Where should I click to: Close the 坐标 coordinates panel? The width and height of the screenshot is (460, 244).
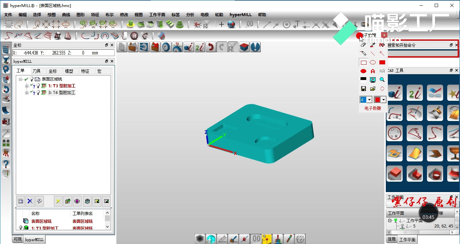pos(112,45)
